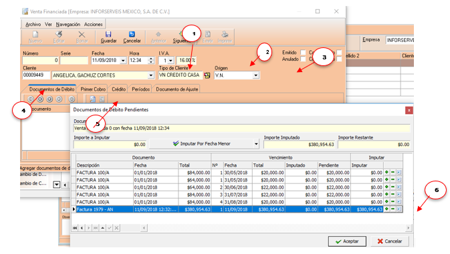
Task: Open the Fecha date picker dropdown
Action: tap(123, 61)
